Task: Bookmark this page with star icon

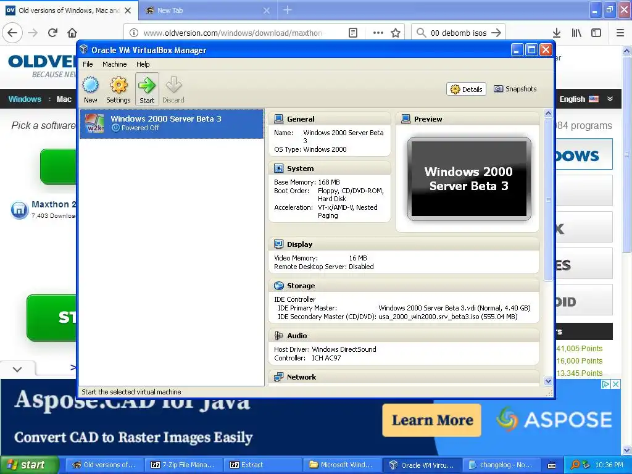Action: 396,33
